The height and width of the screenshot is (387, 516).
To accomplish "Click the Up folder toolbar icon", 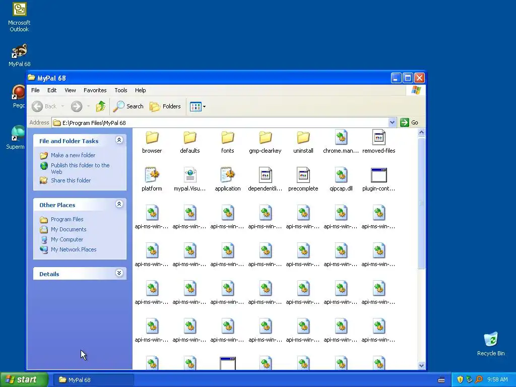I will [x=101, y=106].
